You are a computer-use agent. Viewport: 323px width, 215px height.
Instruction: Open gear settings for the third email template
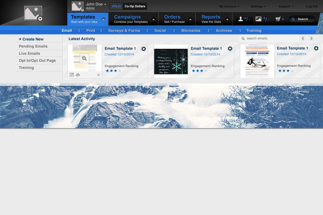(x=316, y=48)
